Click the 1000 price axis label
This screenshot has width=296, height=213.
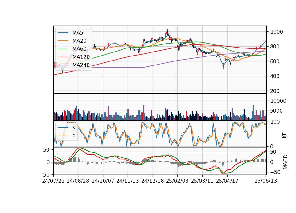click(x=277, y=32)
